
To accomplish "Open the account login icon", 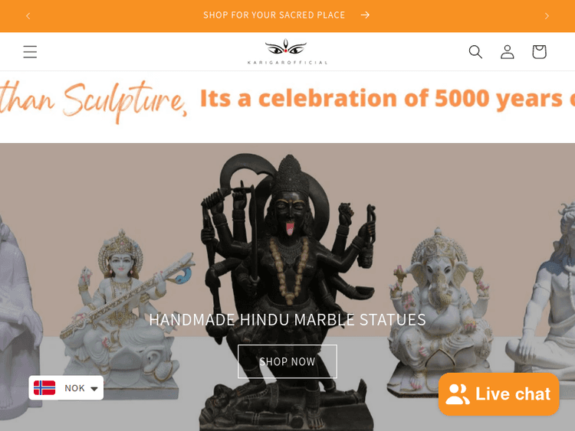I will pyautogui.click(x=508, y=51).
